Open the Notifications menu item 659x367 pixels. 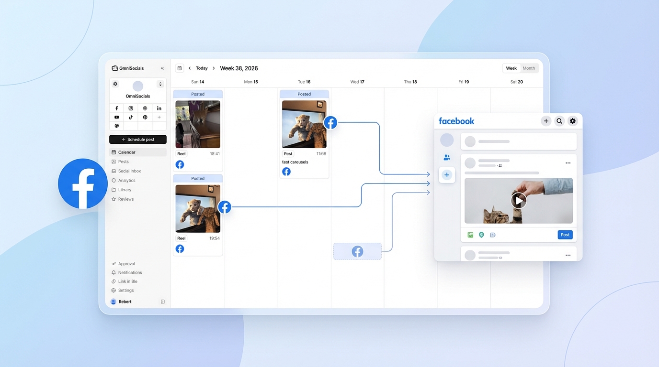[130, 272]
